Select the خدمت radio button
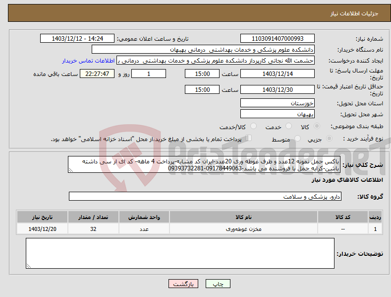The image size is (391, 297). 288,126
